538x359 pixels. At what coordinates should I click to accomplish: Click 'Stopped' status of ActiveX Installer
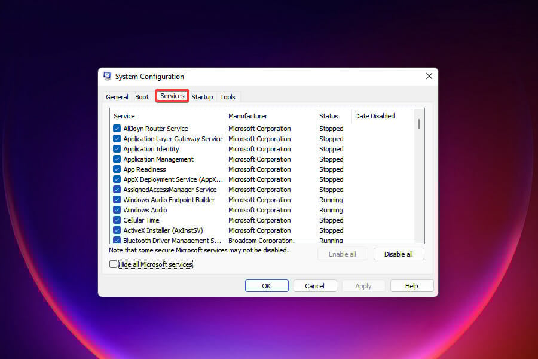(x=331, y=230)
